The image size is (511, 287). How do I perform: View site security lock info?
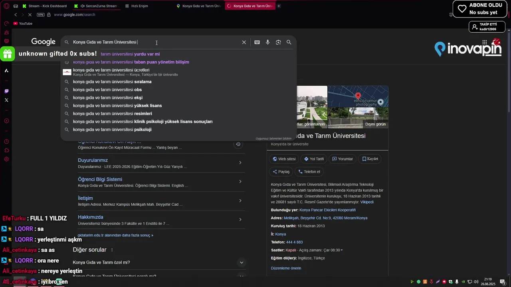tap(49, 15)
